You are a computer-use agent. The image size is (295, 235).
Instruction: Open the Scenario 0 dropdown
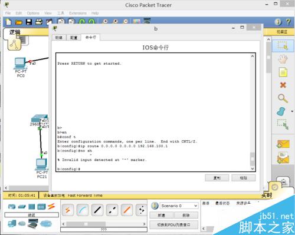pyautogui.click(x=179, y=206)
